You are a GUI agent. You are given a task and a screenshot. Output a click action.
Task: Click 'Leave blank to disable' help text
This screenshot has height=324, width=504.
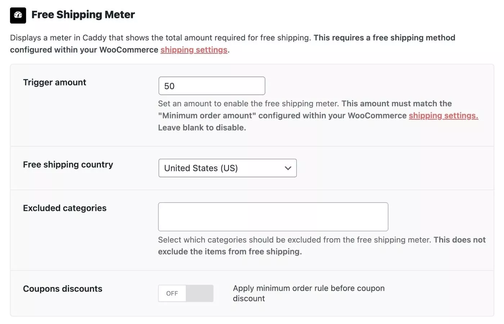tap(202, 128)
